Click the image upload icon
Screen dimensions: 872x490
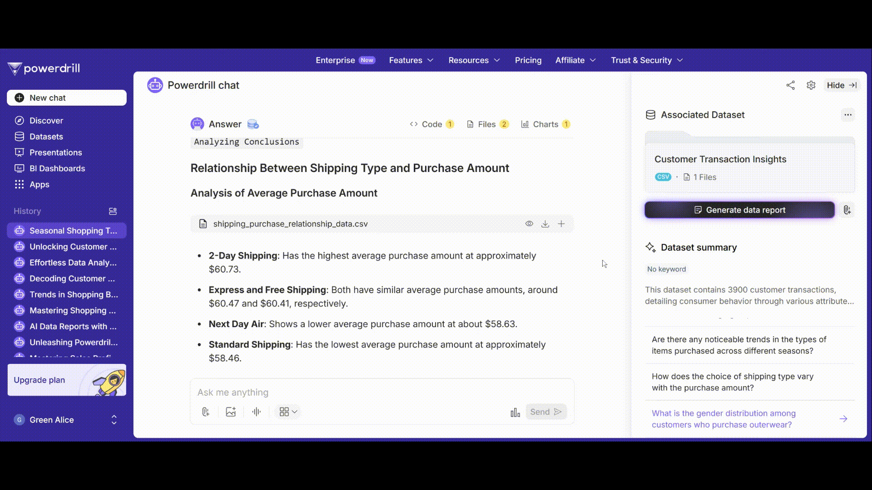(231, 412)
